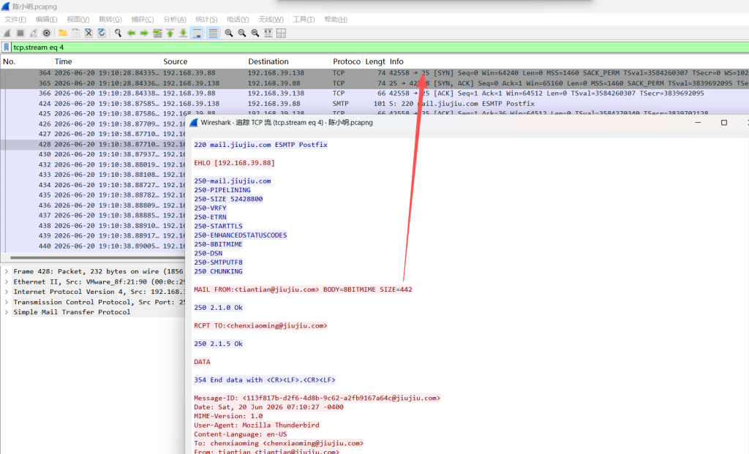
Task: Sort by the Source column header
Action: [x=203, y=61]
